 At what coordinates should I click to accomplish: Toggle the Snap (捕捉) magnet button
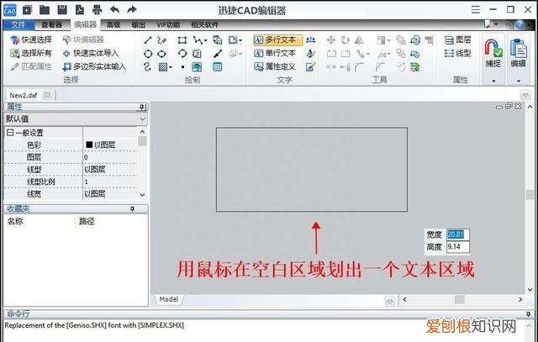click(x=493, y=53)
